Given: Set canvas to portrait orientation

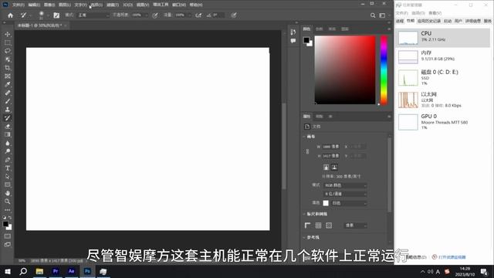Looking at the screenshot, I should [326, 168].
